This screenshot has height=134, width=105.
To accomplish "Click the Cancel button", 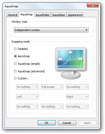I will coord(67,123).
